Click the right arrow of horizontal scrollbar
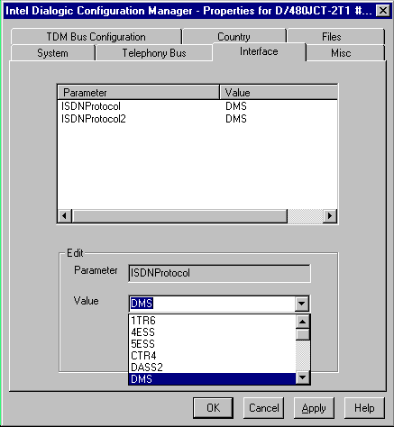394x427 pixels. (330, 215)
